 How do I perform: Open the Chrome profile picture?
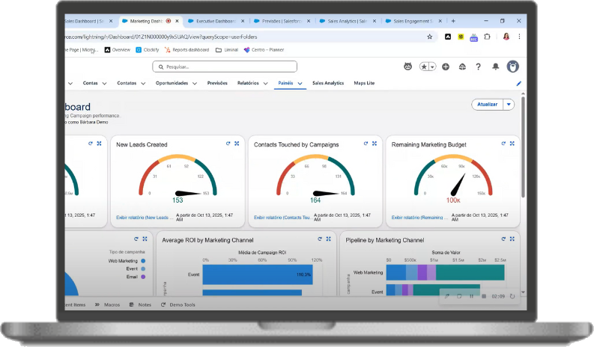[x=506, y=37]
